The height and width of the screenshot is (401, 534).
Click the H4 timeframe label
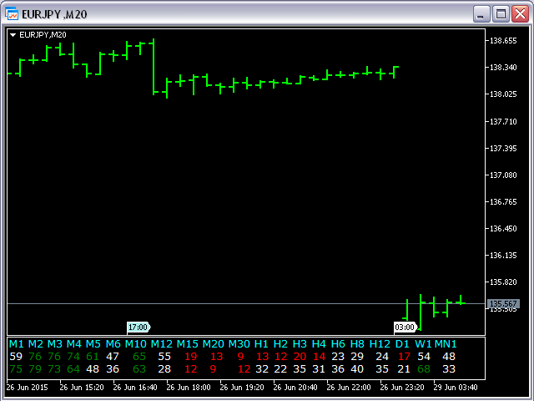319,343
